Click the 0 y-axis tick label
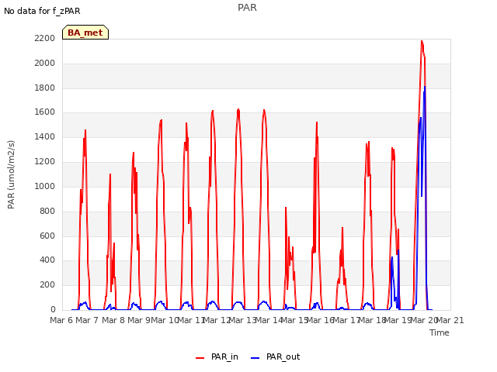This screenshot has height=372, width=497. (x=53, y=309)
